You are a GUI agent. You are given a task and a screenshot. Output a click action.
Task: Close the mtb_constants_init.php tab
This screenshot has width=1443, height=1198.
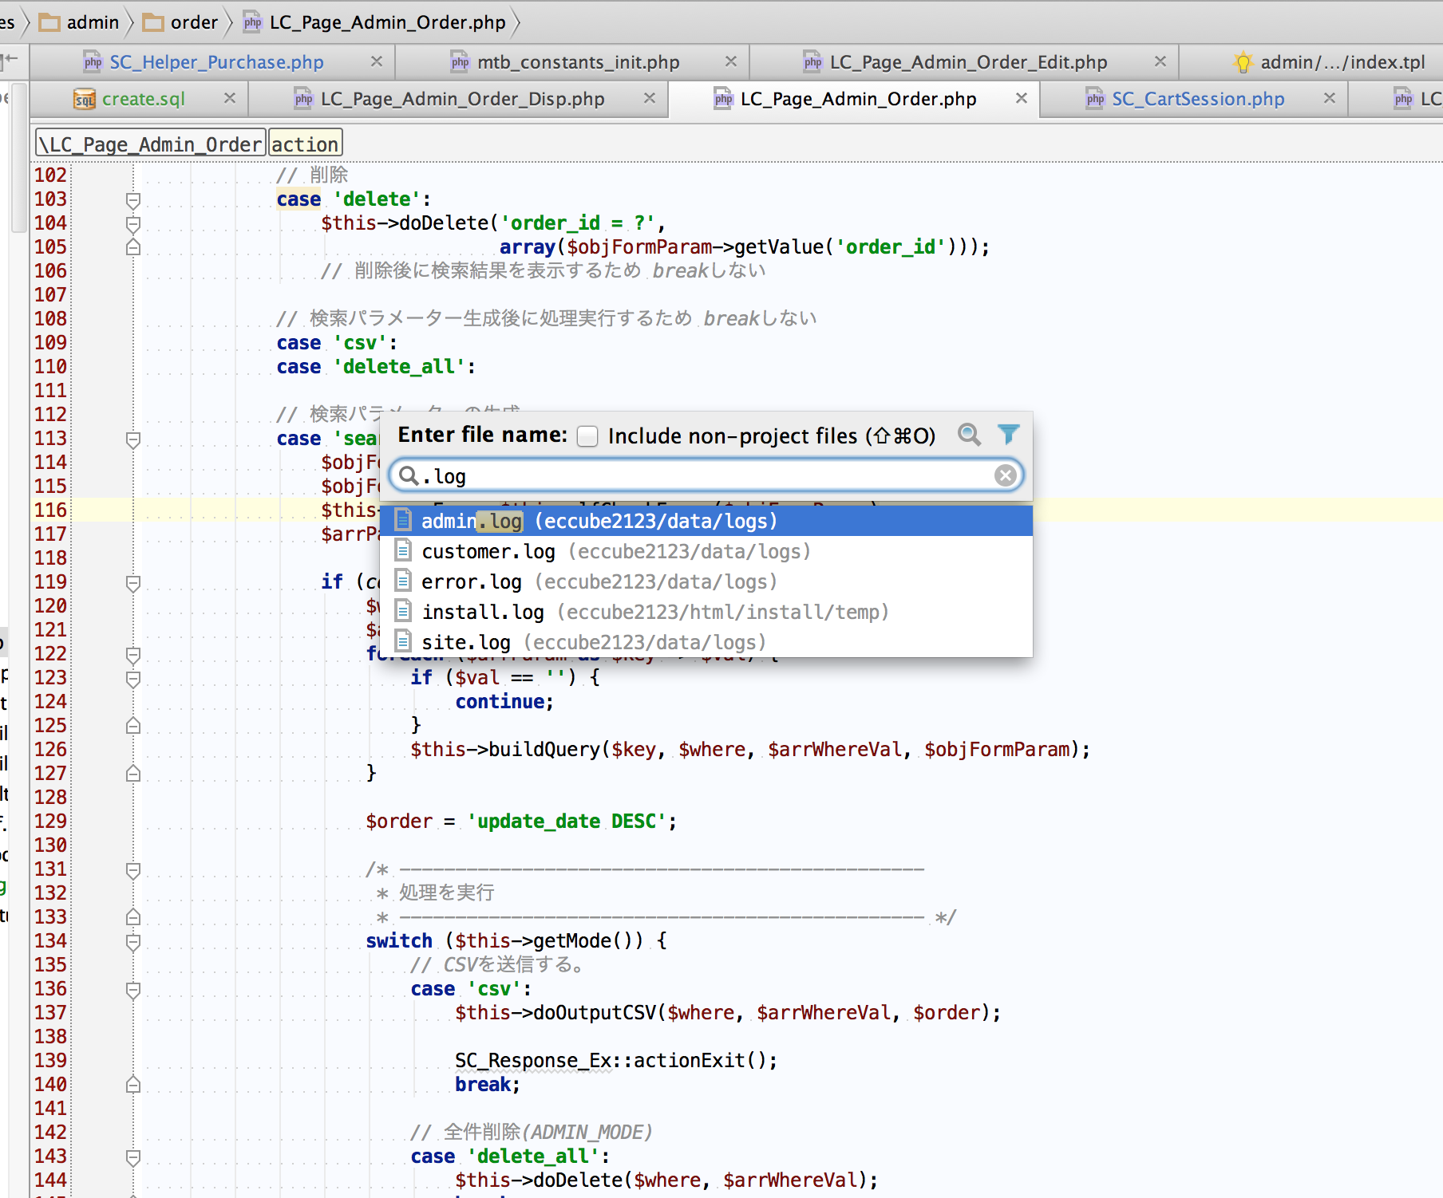pyautogui.click(x=730, y=61)
